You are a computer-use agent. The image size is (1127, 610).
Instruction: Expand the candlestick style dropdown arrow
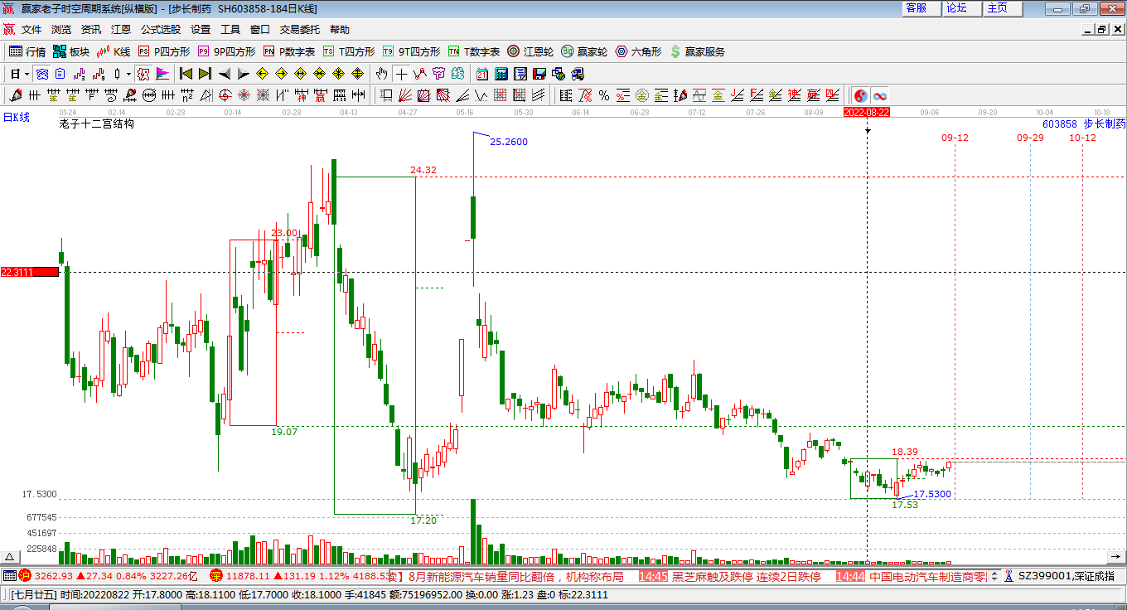128,74
